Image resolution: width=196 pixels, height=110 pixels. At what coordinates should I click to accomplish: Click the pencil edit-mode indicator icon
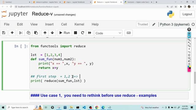click(x=154, y=24)
